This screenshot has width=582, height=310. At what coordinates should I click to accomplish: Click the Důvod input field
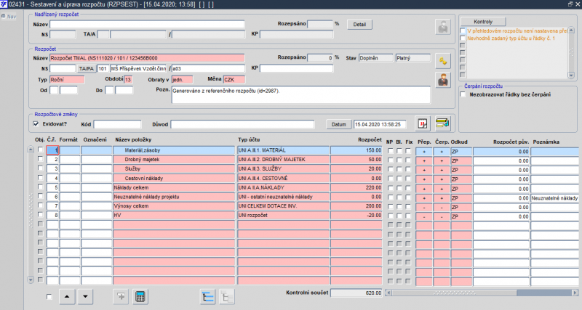coord(242,124)
